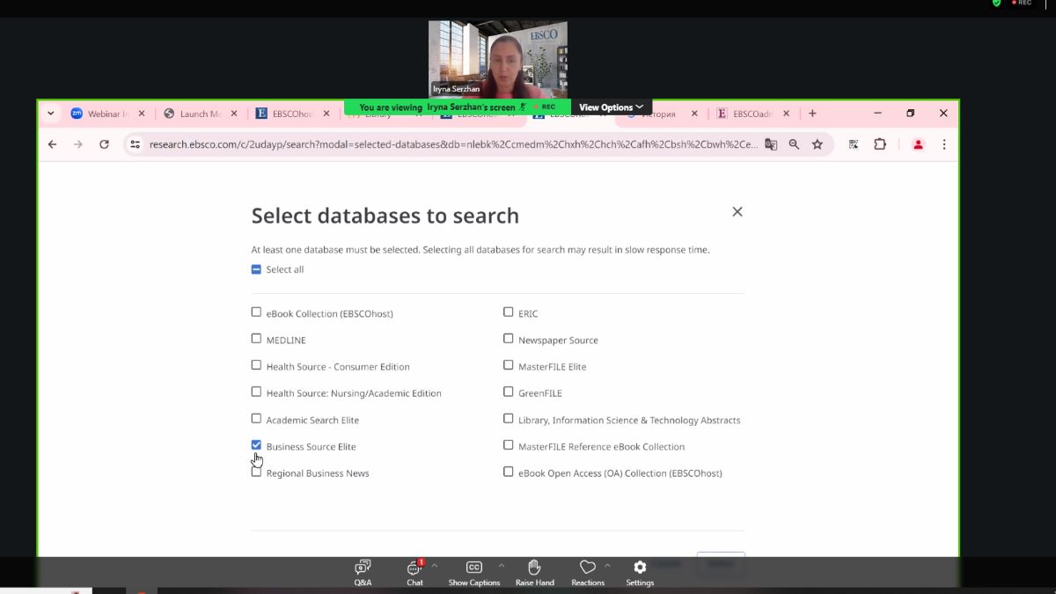This screenshot has height=594, width=1056.
Task: Click the translate page icon
Action: 771,144
